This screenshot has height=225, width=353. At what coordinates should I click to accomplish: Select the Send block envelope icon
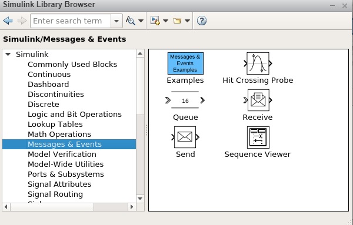(185, 137)
